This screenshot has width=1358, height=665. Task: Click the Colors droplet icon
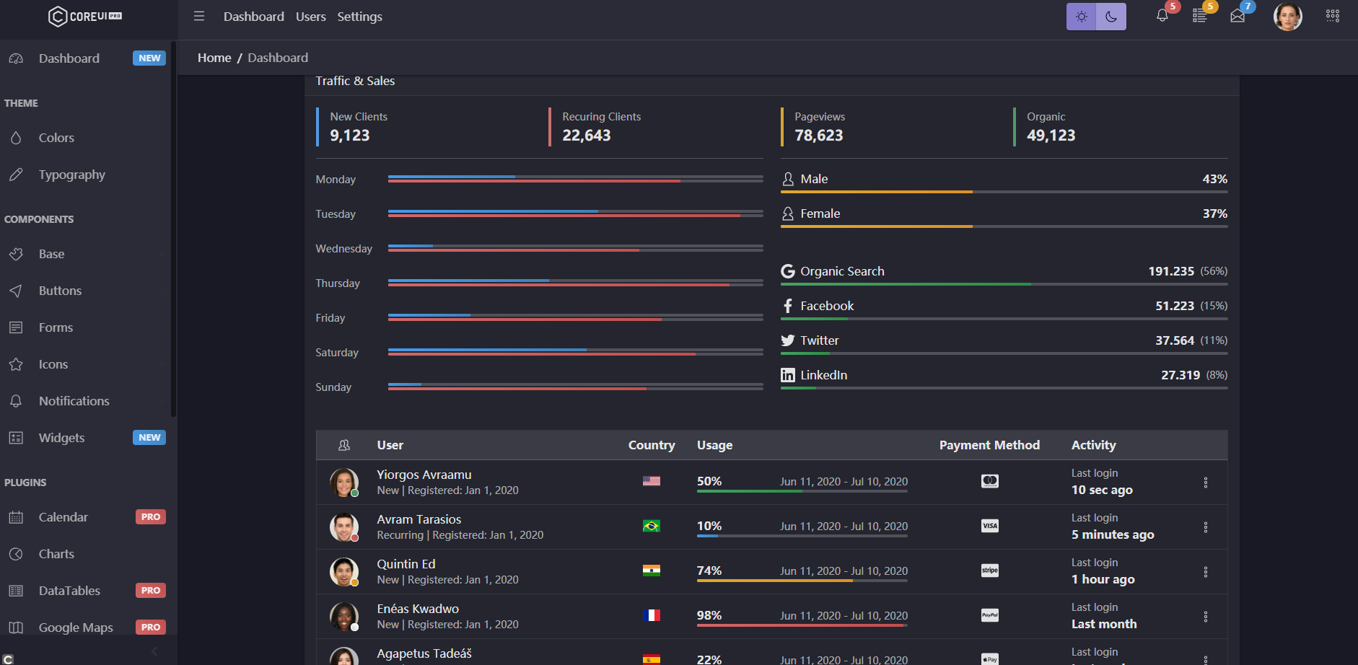[16, 138]
